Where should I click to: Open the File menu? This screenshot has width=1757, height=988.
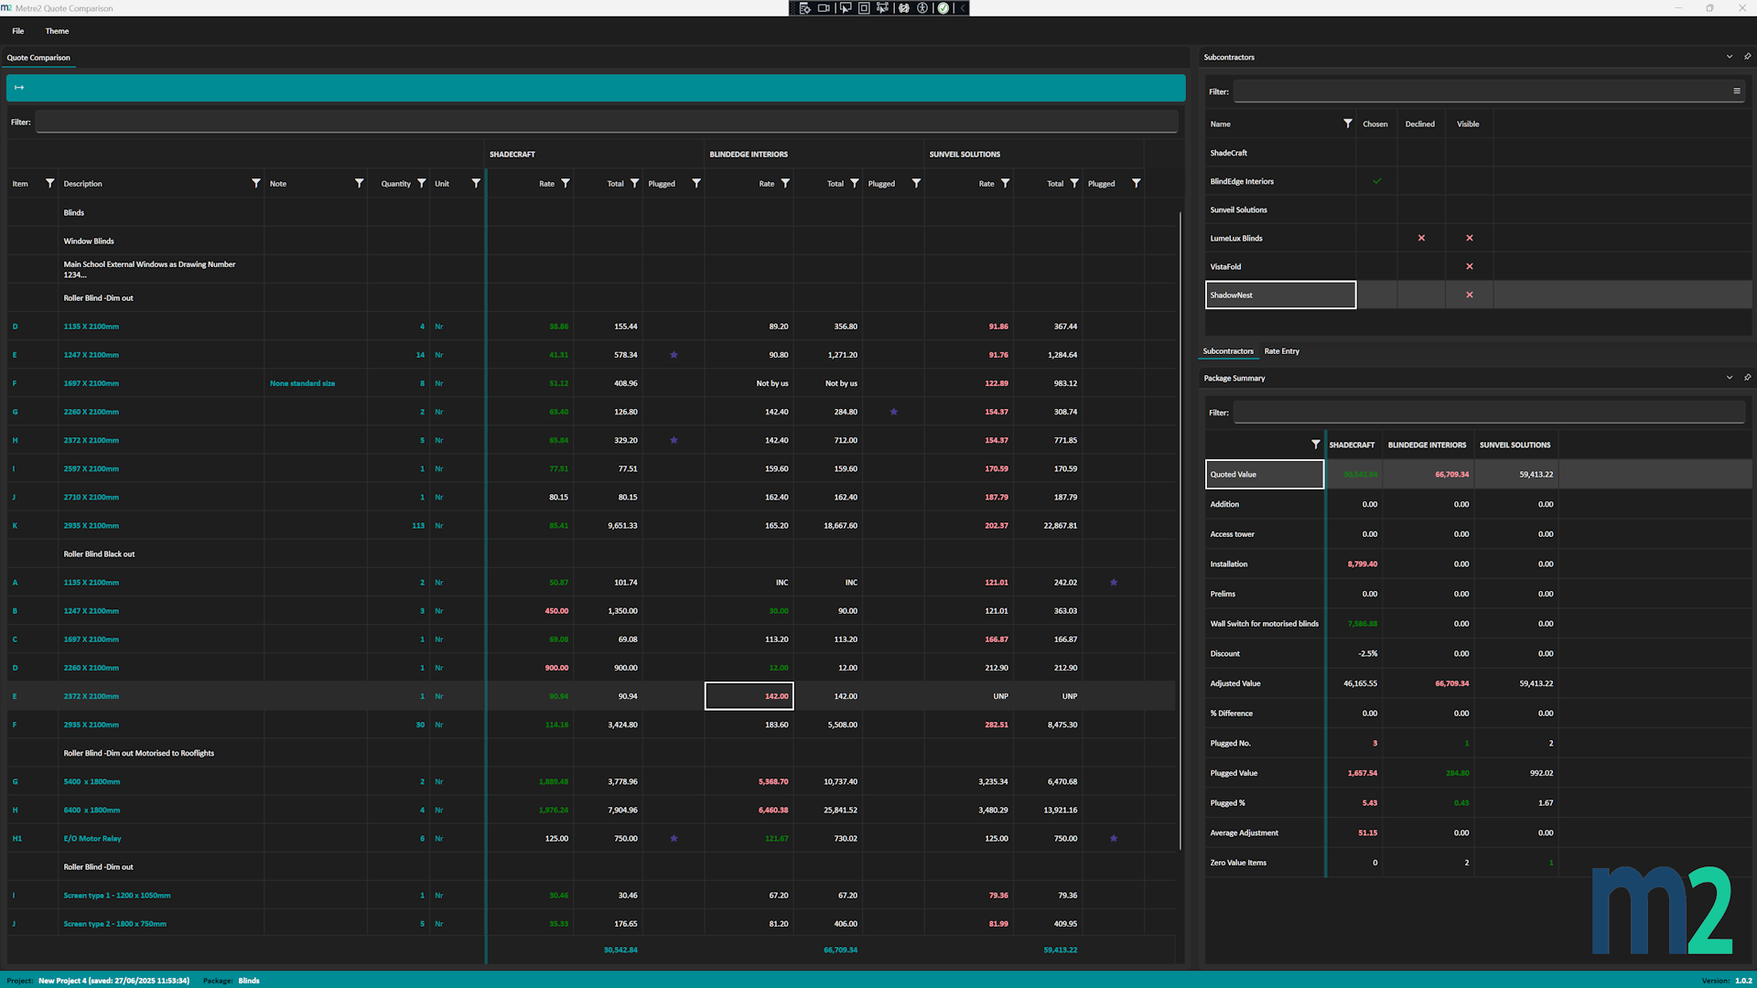click(x=18, y=31)
